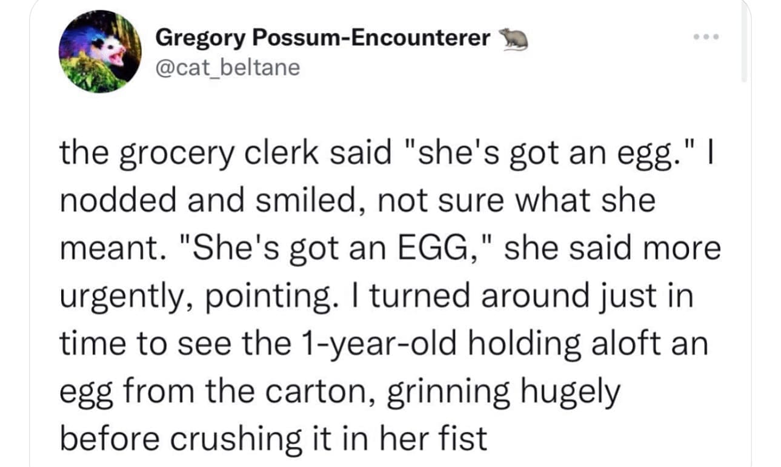Click the first line of the tweet text
Image resolution: width=781 pixels, height=467 pixels.
(x=388, y=152)
